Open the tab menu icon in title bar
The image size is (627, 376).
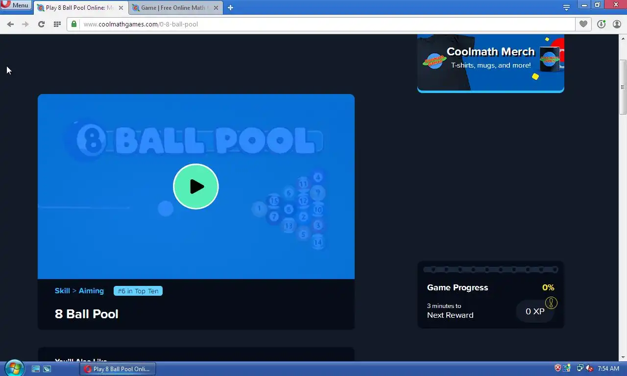point(566,8)
